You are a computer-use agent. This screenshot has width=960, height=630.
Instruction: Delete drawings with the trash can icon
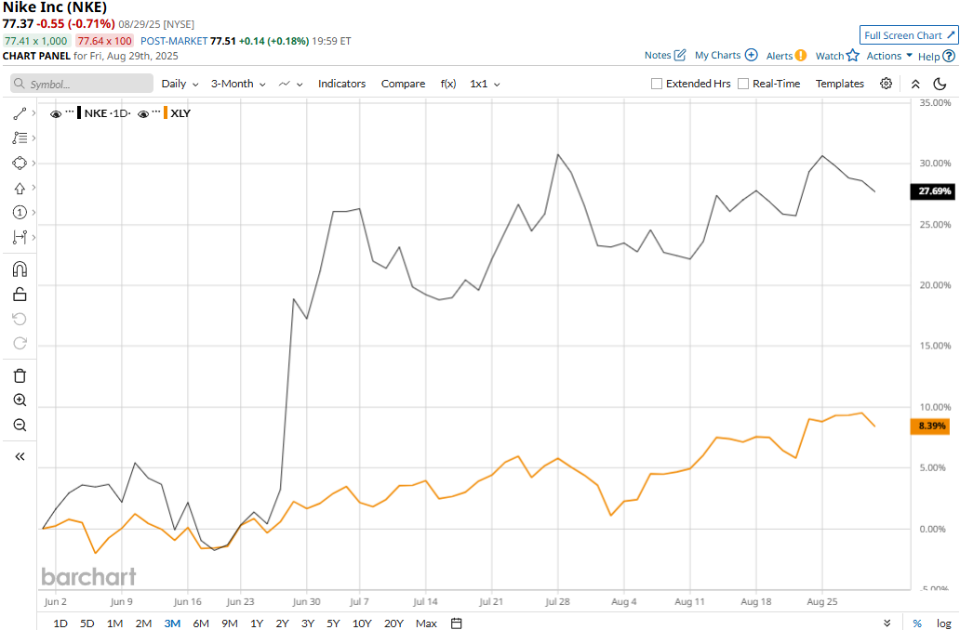tap(20, 375)
